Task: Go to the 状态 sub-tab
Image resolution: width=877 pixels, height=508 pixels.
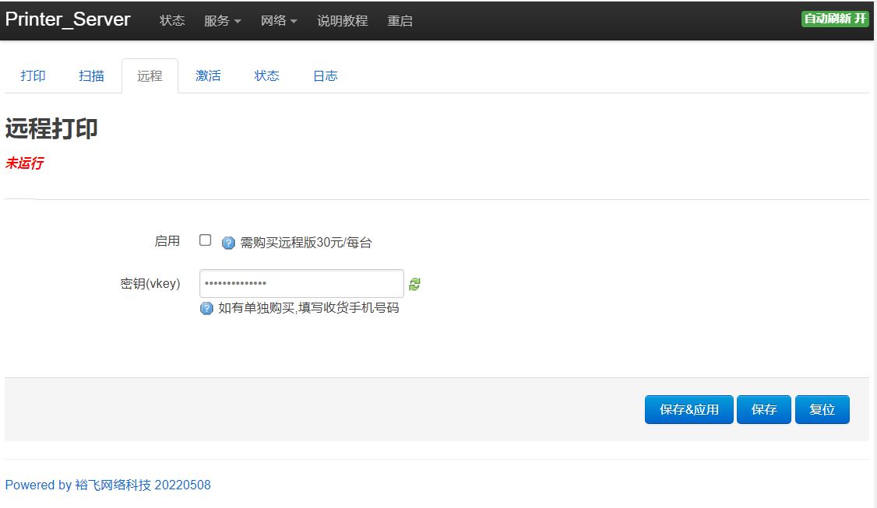Action: [267, 76]
